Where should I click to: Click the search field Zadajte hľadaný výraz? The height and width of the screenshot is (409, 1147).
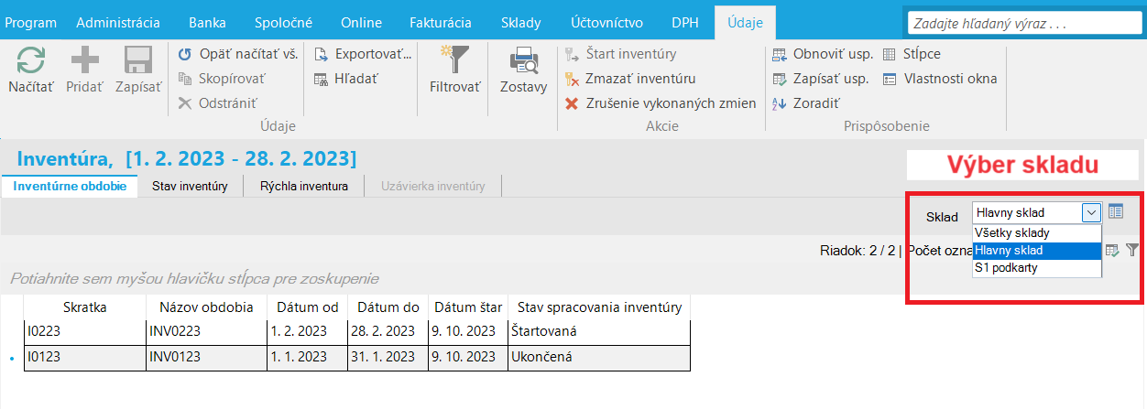pyautogui.click(x=1022, y=23)
